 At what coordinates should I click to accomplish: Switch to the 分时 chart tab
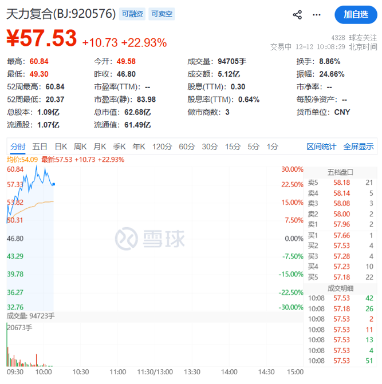coord(18,147)
